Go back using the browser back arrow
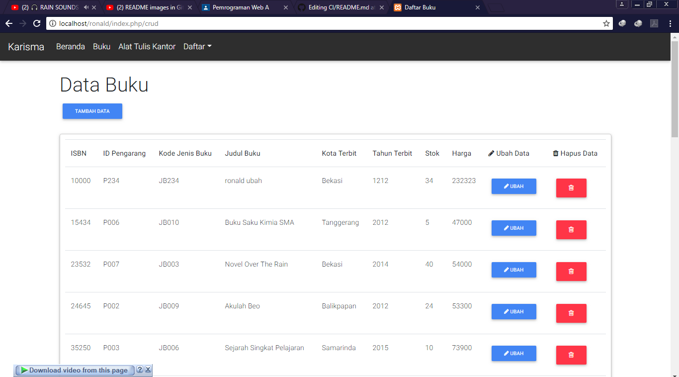Image resolution: width=679 pixels, height=377 pixels. click(x=8, y=23)
